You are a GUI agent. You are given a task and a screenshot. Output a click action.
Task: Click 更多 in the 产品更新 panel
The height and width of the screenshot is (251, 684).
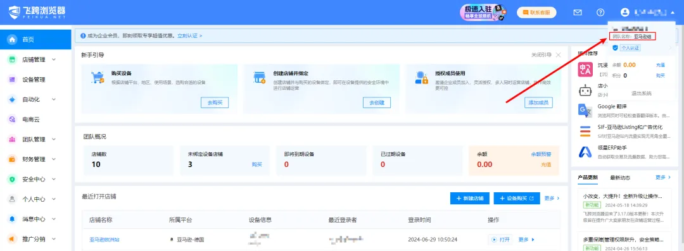coord(663,178)
